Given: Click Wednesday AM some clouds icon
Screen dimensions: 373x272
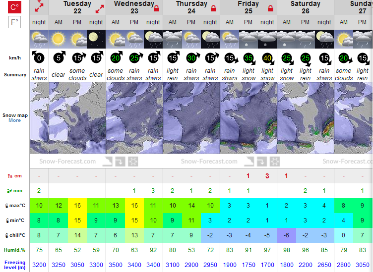Looking at the screenshot, I should point(116,39).
